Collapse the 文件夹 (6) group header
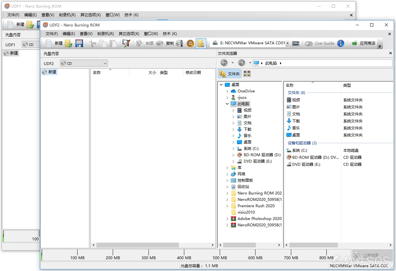Screen dimensions: 396x271 tap(296, 93)
